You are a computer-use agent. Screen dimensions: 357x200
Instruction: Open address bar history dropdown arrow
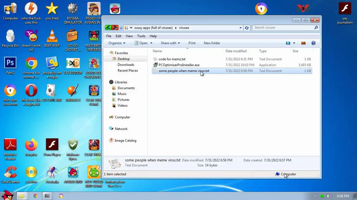(240, 28)
